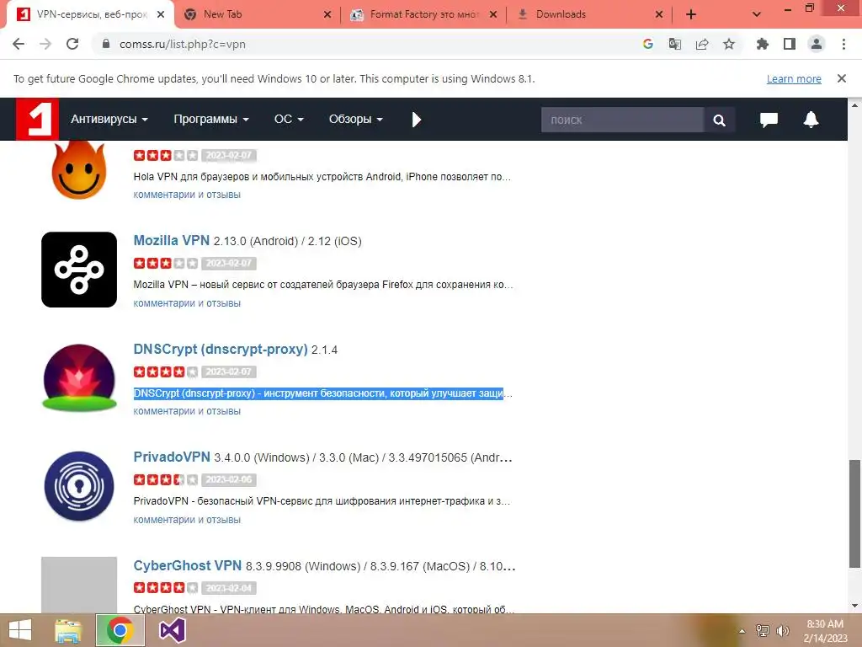Expand the ОС dropdown menu
Screen dimensions: 862x647
coord(289,119)
